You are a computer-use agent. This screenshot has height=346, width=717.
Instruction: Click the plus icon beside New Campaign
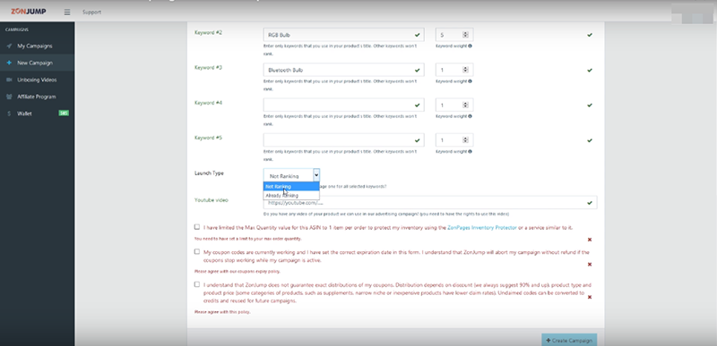[x=9, y=63]
